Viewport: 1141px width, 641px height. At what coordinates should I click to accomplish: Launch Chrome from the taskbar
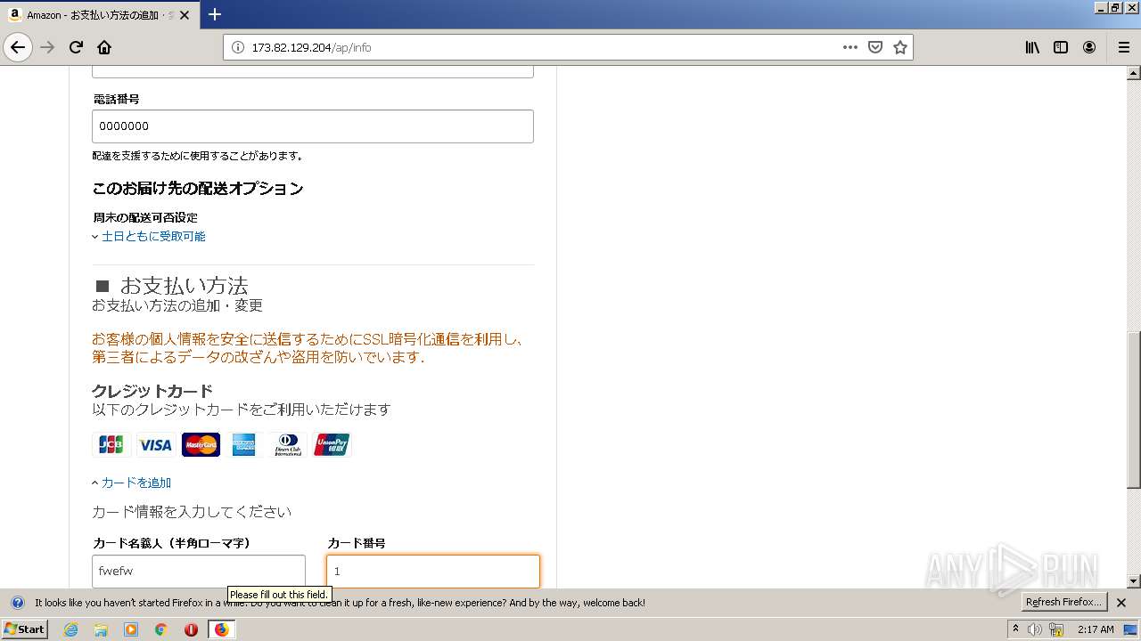(x=160, y=629)
